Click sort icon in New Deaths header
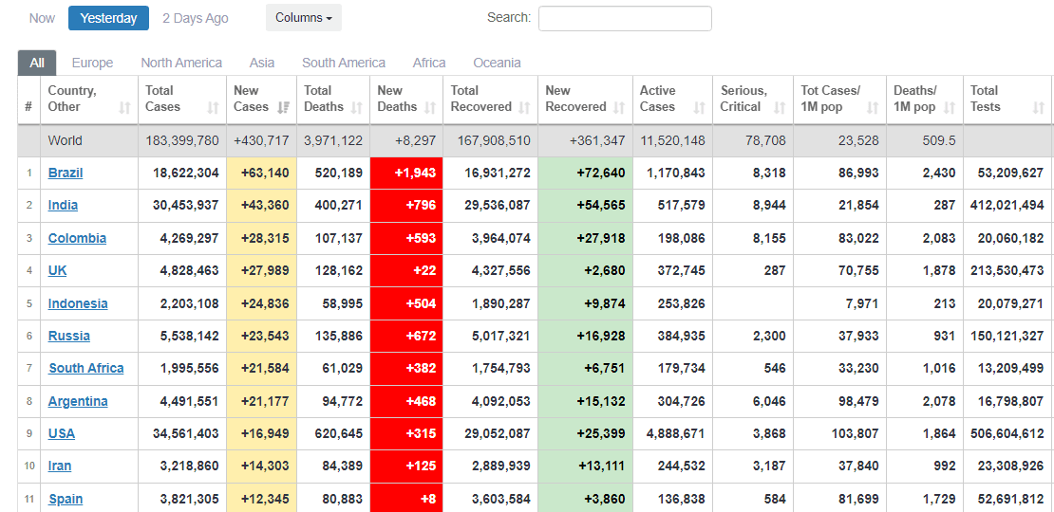Screen dimensions: 1054x512 pyautogui.click(x=430, y=108)
